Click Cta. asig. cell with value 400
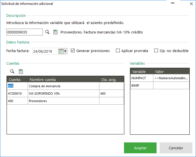This screenshot has height=157, width=196. pos(112,94)
